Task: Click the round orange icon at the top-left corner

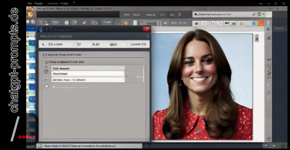Action: [30, 15]
